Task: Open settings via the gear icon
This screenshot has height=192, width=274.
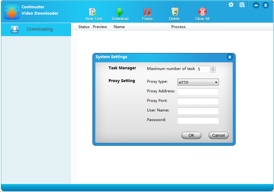Action: click(231, 5)
